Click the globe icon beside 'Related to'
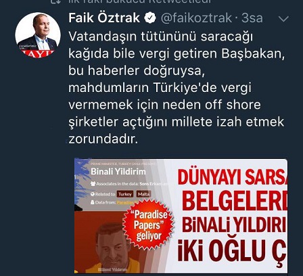This screenshot has height=276, width=303. click(93, 194)
